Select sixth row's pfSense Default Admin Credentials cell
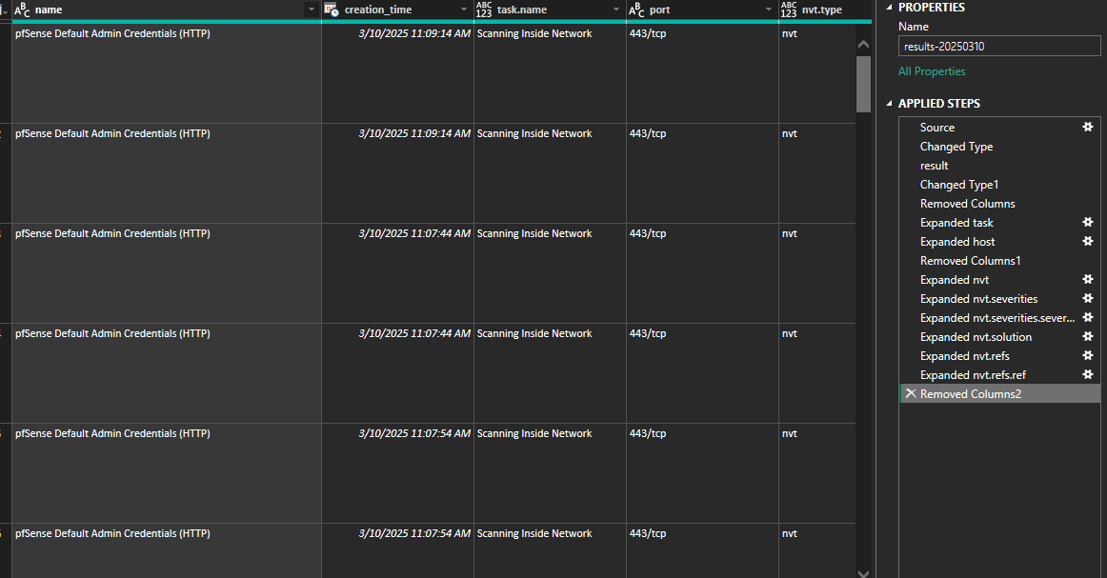Screen dimensions: 1107x578 (167, 551)
